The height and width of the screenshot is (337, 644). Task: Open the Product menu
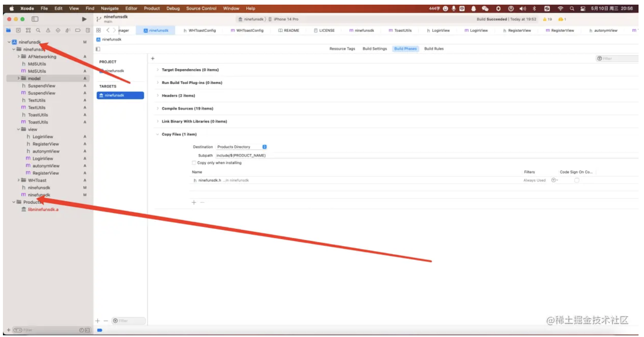click(152, 8)
